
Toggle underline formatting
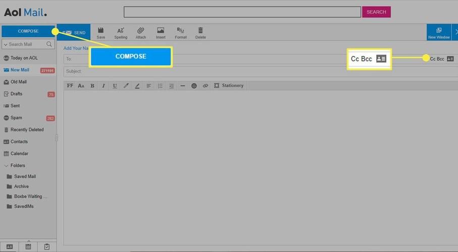coord(115,86)
